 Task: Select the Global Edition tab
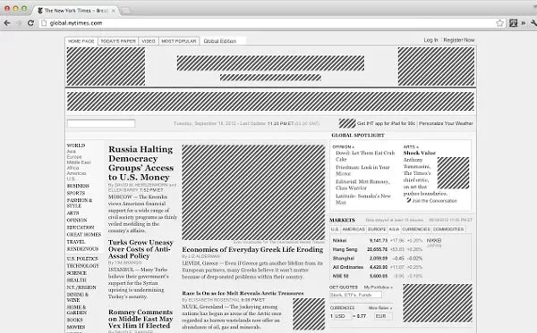pyautogui.click(x=220, y=41)
